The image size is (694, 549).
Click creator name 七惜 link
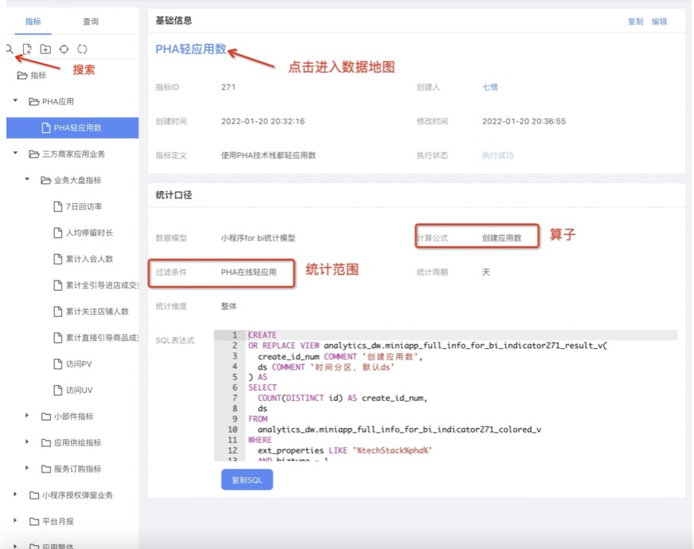pos(490,87)
